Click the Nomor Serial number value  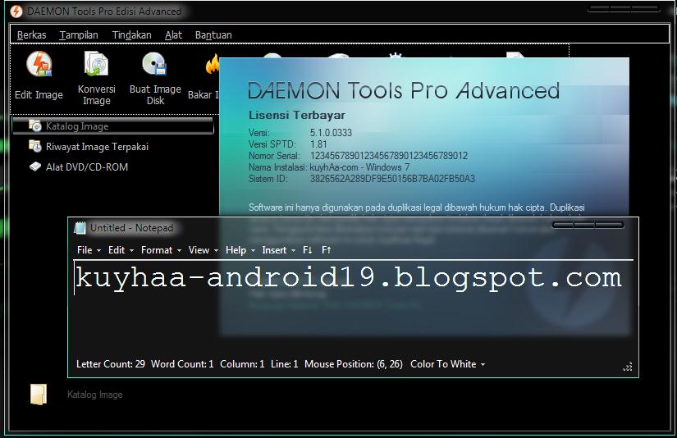(389, 155)
